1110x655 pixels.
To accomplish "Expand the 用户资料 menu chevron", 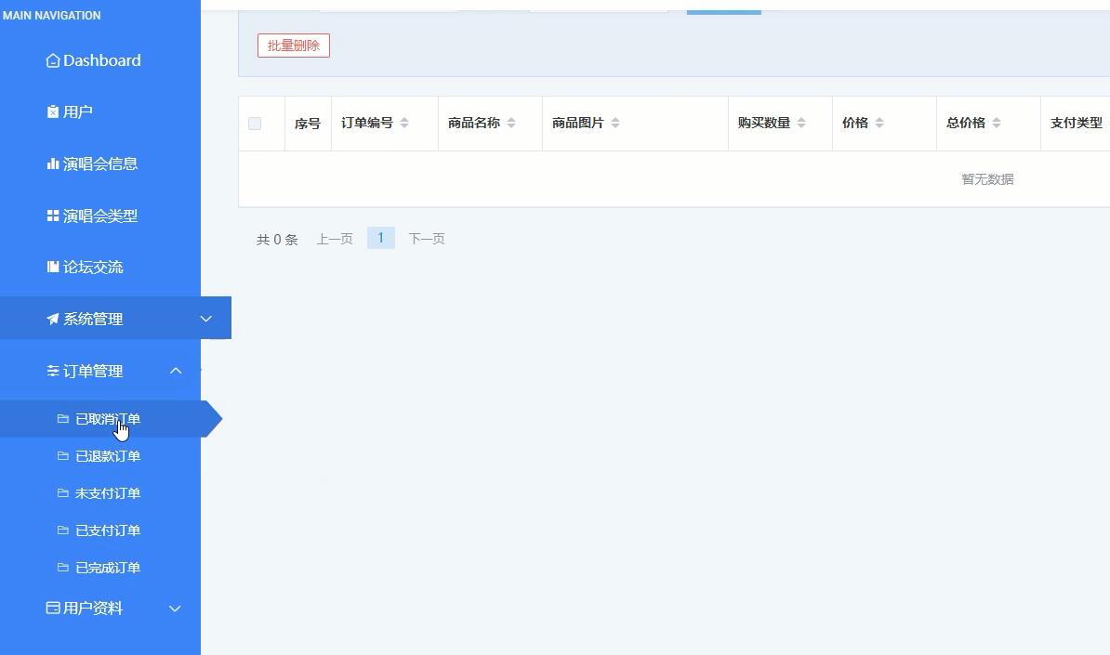I will (x=175, y=609).
